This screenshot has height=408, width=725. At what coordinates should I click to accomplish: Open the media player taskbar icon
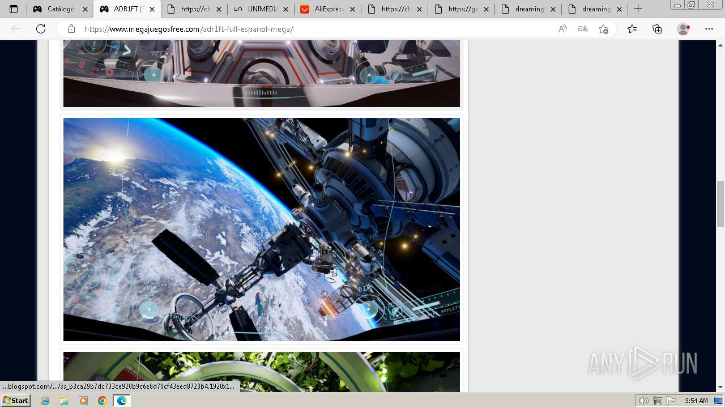83,401
